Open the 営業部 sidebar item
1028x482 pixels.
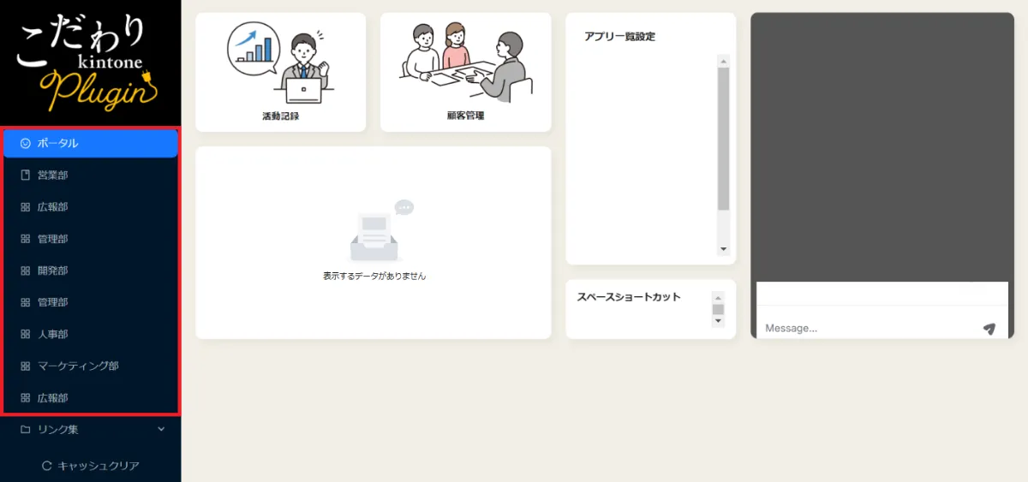coord(90,175)
